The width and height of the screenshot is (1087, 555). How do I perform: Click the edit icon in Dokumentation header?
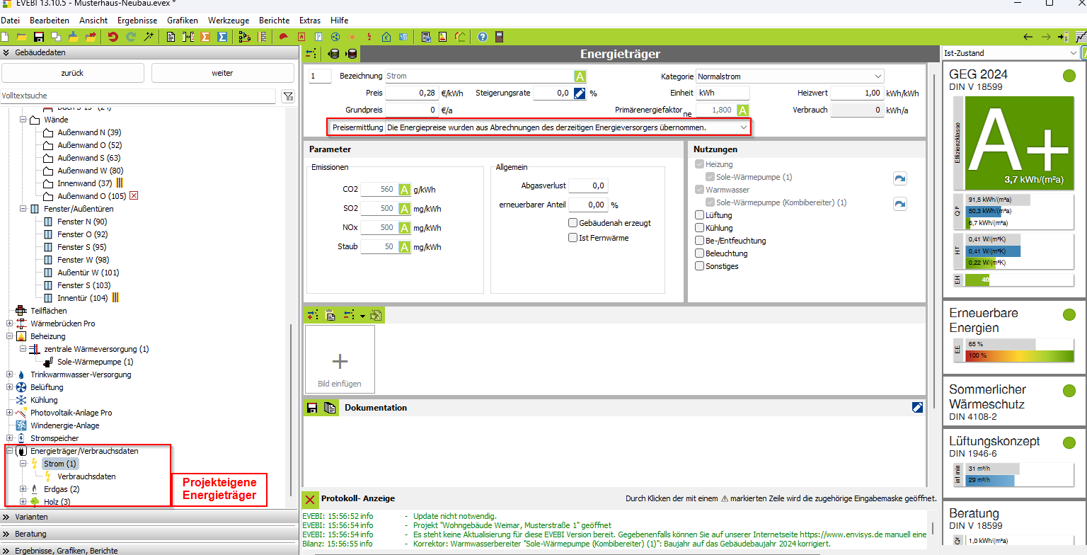[x=917, y=407]
